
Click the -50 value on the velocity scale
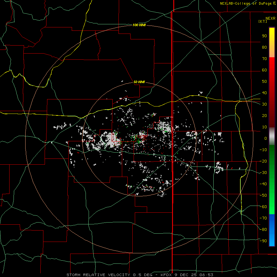click(x=263, y=195)
